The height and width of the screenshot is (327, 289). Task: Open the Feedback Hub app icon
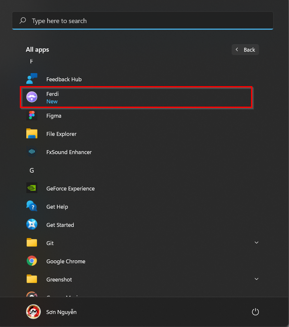point(32,79)
